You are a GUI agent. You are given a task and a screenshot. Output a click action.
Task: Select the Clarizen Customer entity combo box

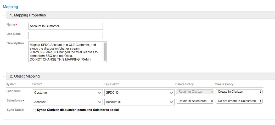click(68, 93)
